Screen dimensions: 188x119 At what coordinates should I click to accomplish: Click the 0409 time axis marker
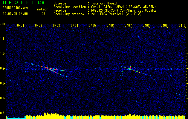coord(164,26)
